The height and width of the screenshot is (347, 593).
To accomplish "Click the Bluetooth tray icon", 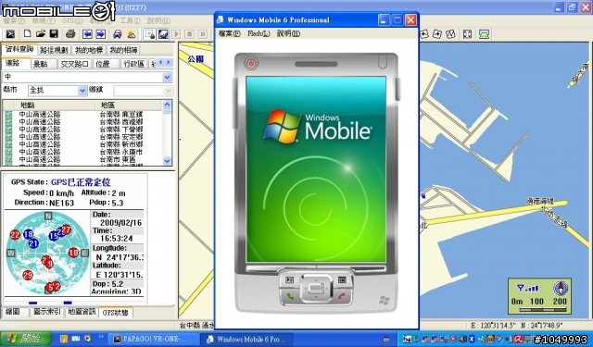I will click(x=472, y=339).
